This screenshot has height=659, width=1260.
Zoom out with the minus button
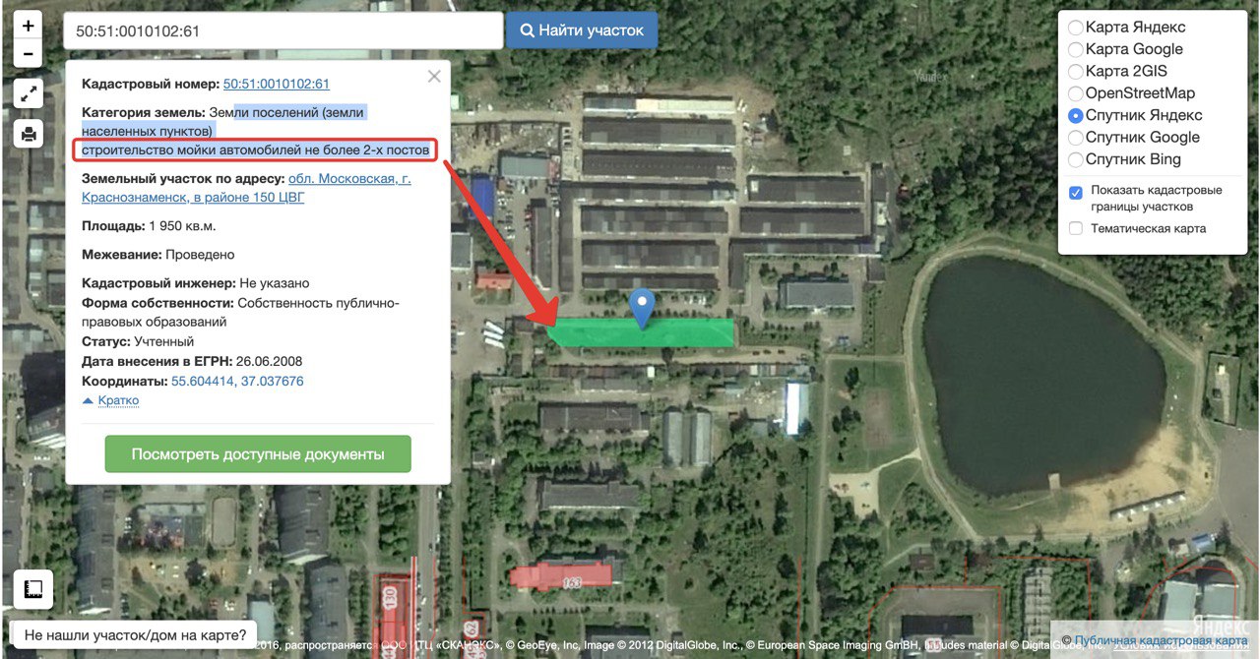tap(29, 54)
